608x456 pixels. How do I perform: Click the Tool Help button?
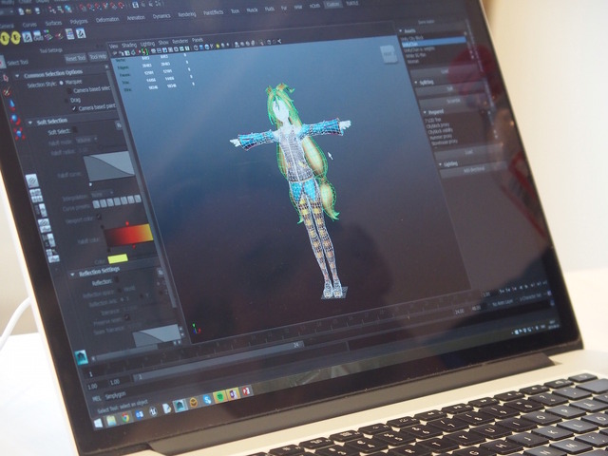click(98, 57)
